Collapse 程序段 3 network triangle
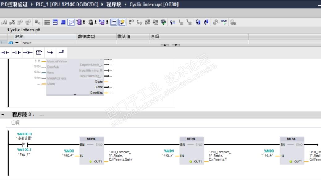The image size is (321, 180). coord(3,115)
